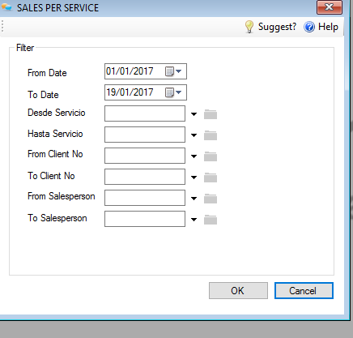Viewport: 353px width, 338px height.
Task: Browse folder icon next to Hasta Servicio
Action: click(211, 135)
